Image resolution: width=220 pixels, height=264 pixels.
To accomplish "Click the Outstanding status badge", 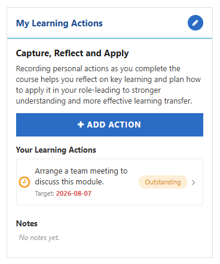I will (163, 182).
